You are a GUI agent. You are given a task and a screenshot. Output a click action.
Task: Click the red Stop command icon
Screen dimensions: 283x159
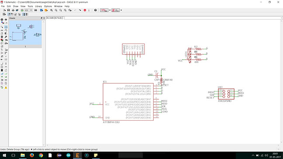(x=85, y=10)
